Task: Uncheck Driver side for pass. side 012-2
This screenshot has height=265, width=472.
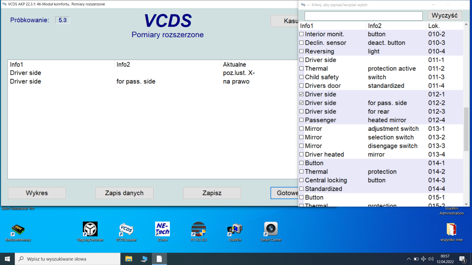Action: (x=301, y=103)
